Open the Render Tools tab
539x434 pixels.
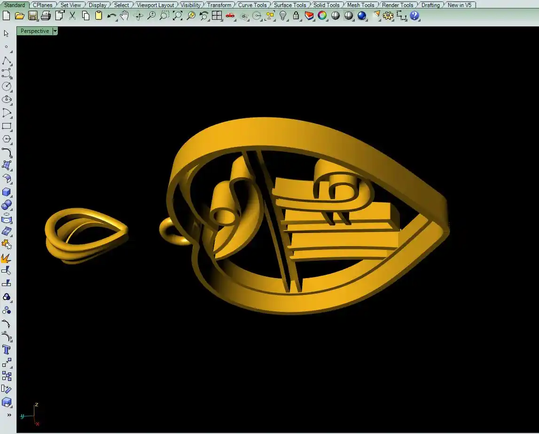[x=398, y=5]
